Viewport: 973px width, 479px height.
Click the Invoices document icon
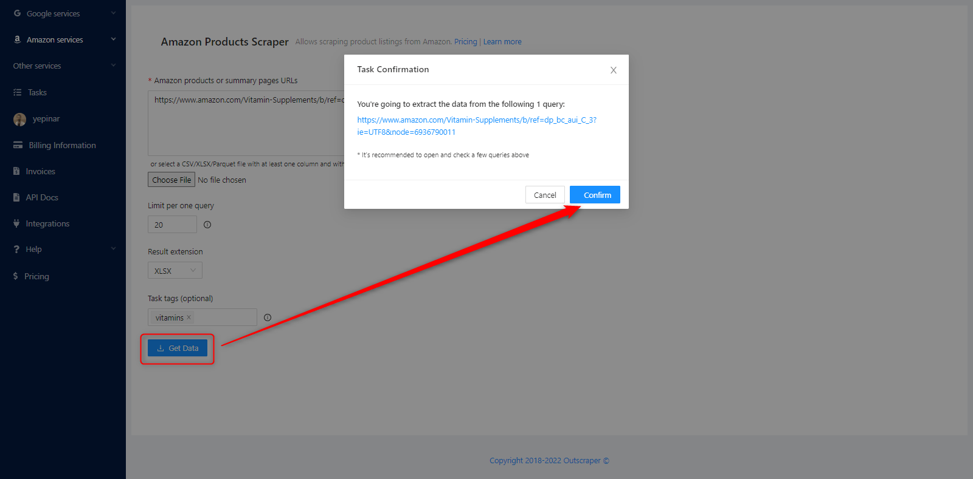click(x=16, y=171)
